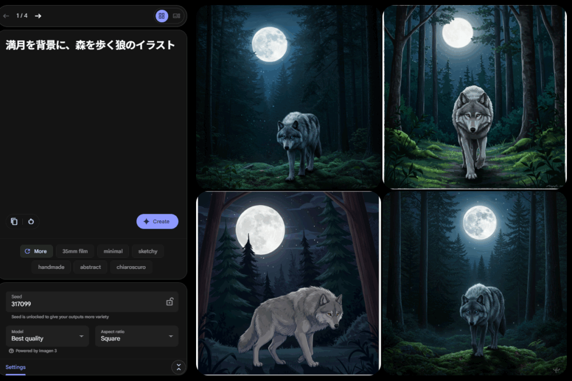This screenshot has width=572, height=381.
Task: Apply the minimal style chip
Action: point(113,252)
